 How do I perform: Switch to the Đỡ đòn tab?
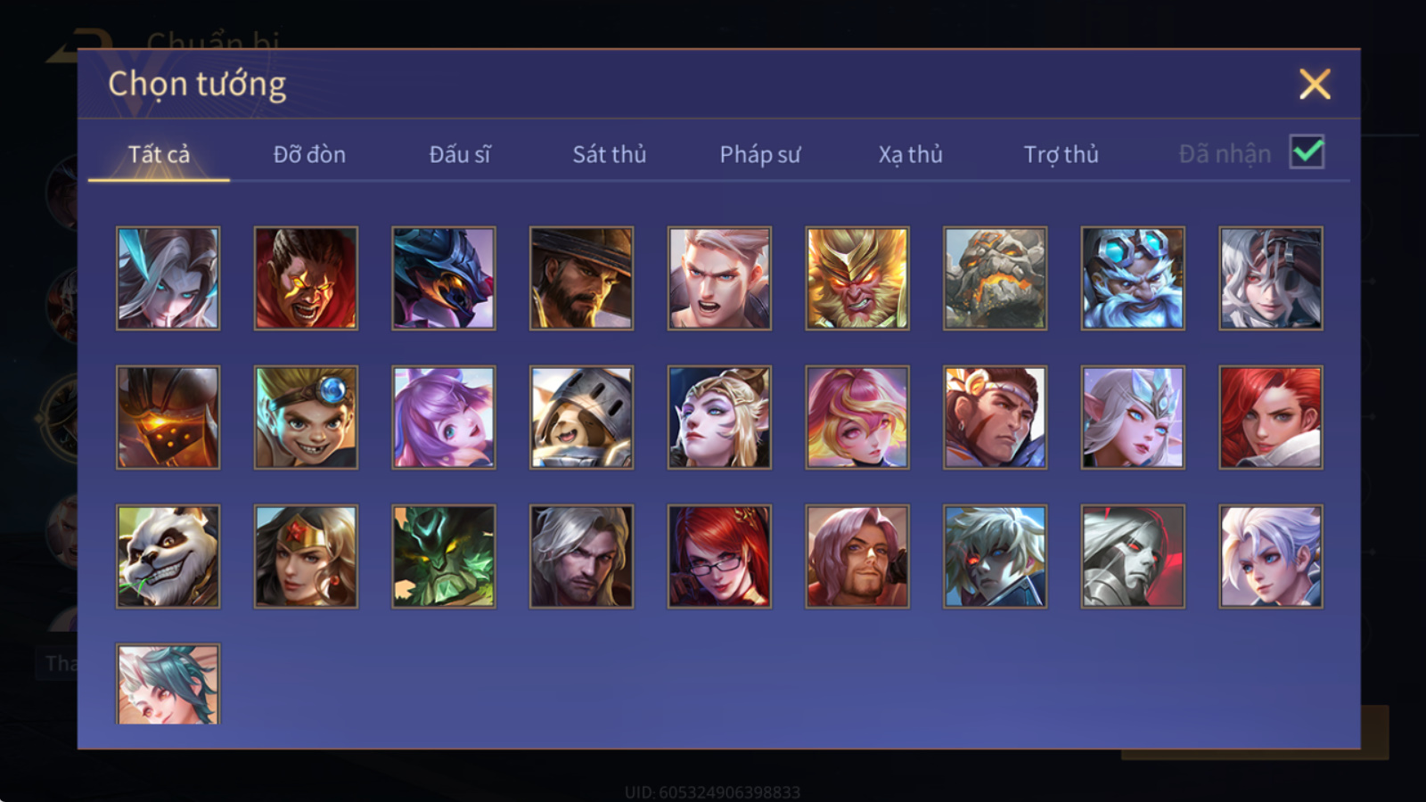tap(309, 154)
